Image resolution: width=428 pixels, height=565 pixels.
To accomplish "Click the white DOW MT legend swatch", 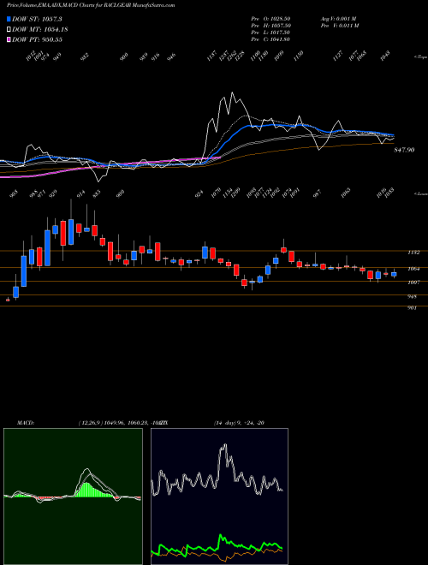I will pyautogui.click(x=9, y=29).
